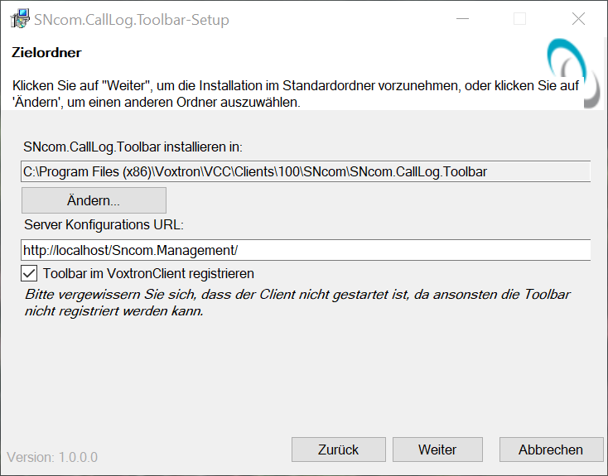Cancel the installation with Abbrechen
This screenshot has width=608, height=476.
coord(551,450)
